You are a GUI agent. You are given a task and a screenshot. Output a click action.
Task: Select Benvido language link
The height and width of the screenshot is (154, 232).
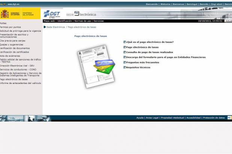tap(204, 4)
